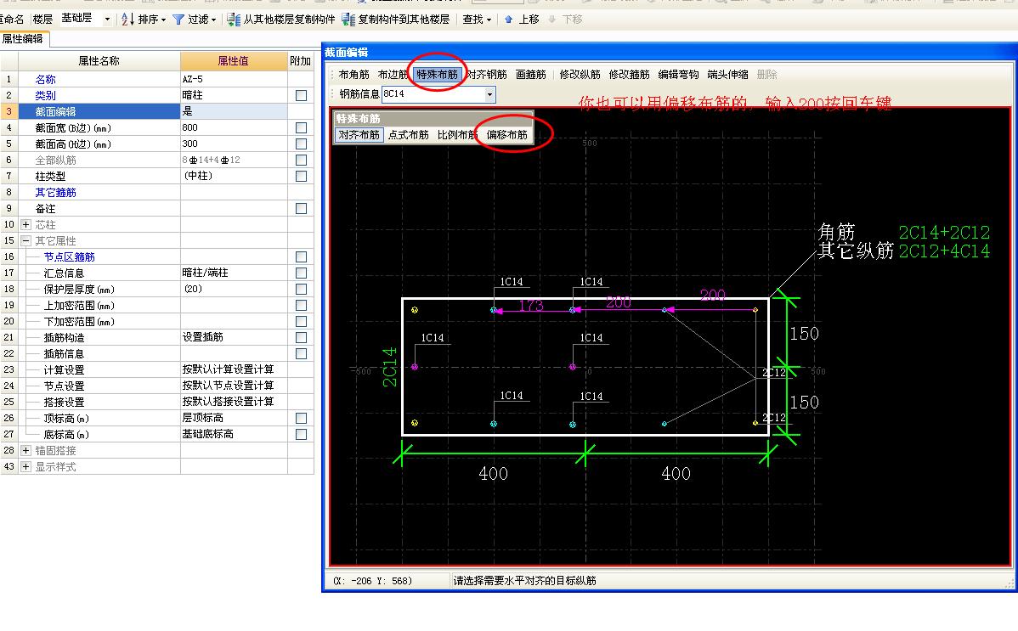Click the 设置插筋 value cell
The image size is (1018, 631).
pos(234,337)
